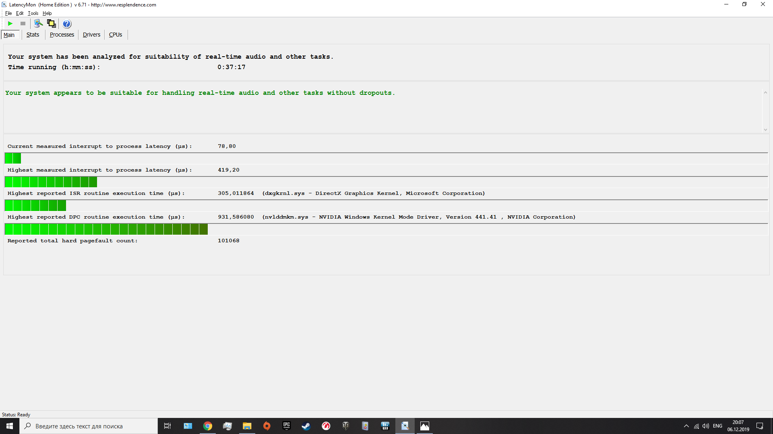Switch to the Processes tab
This screenshot has width=773, height=434.
[62, 35]
